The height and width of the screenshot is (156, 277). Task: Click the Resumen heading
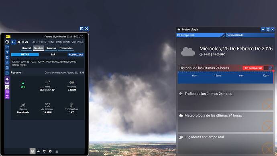pyautogui.click(x=16, y=72)
